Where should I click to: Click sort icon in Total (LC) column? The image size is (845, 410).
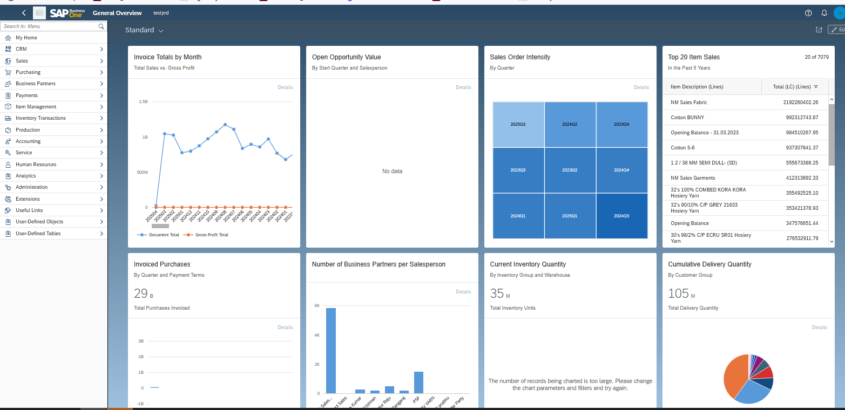pyautogui.click(x=816, y=87)
